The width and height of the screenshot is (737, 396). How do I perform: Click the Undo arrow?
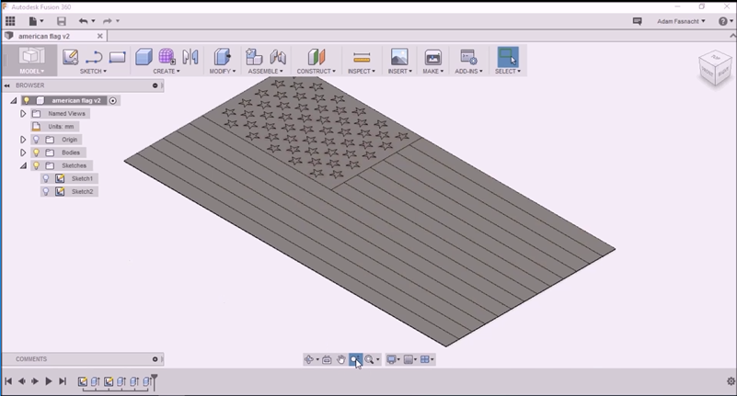click(84, 21)
